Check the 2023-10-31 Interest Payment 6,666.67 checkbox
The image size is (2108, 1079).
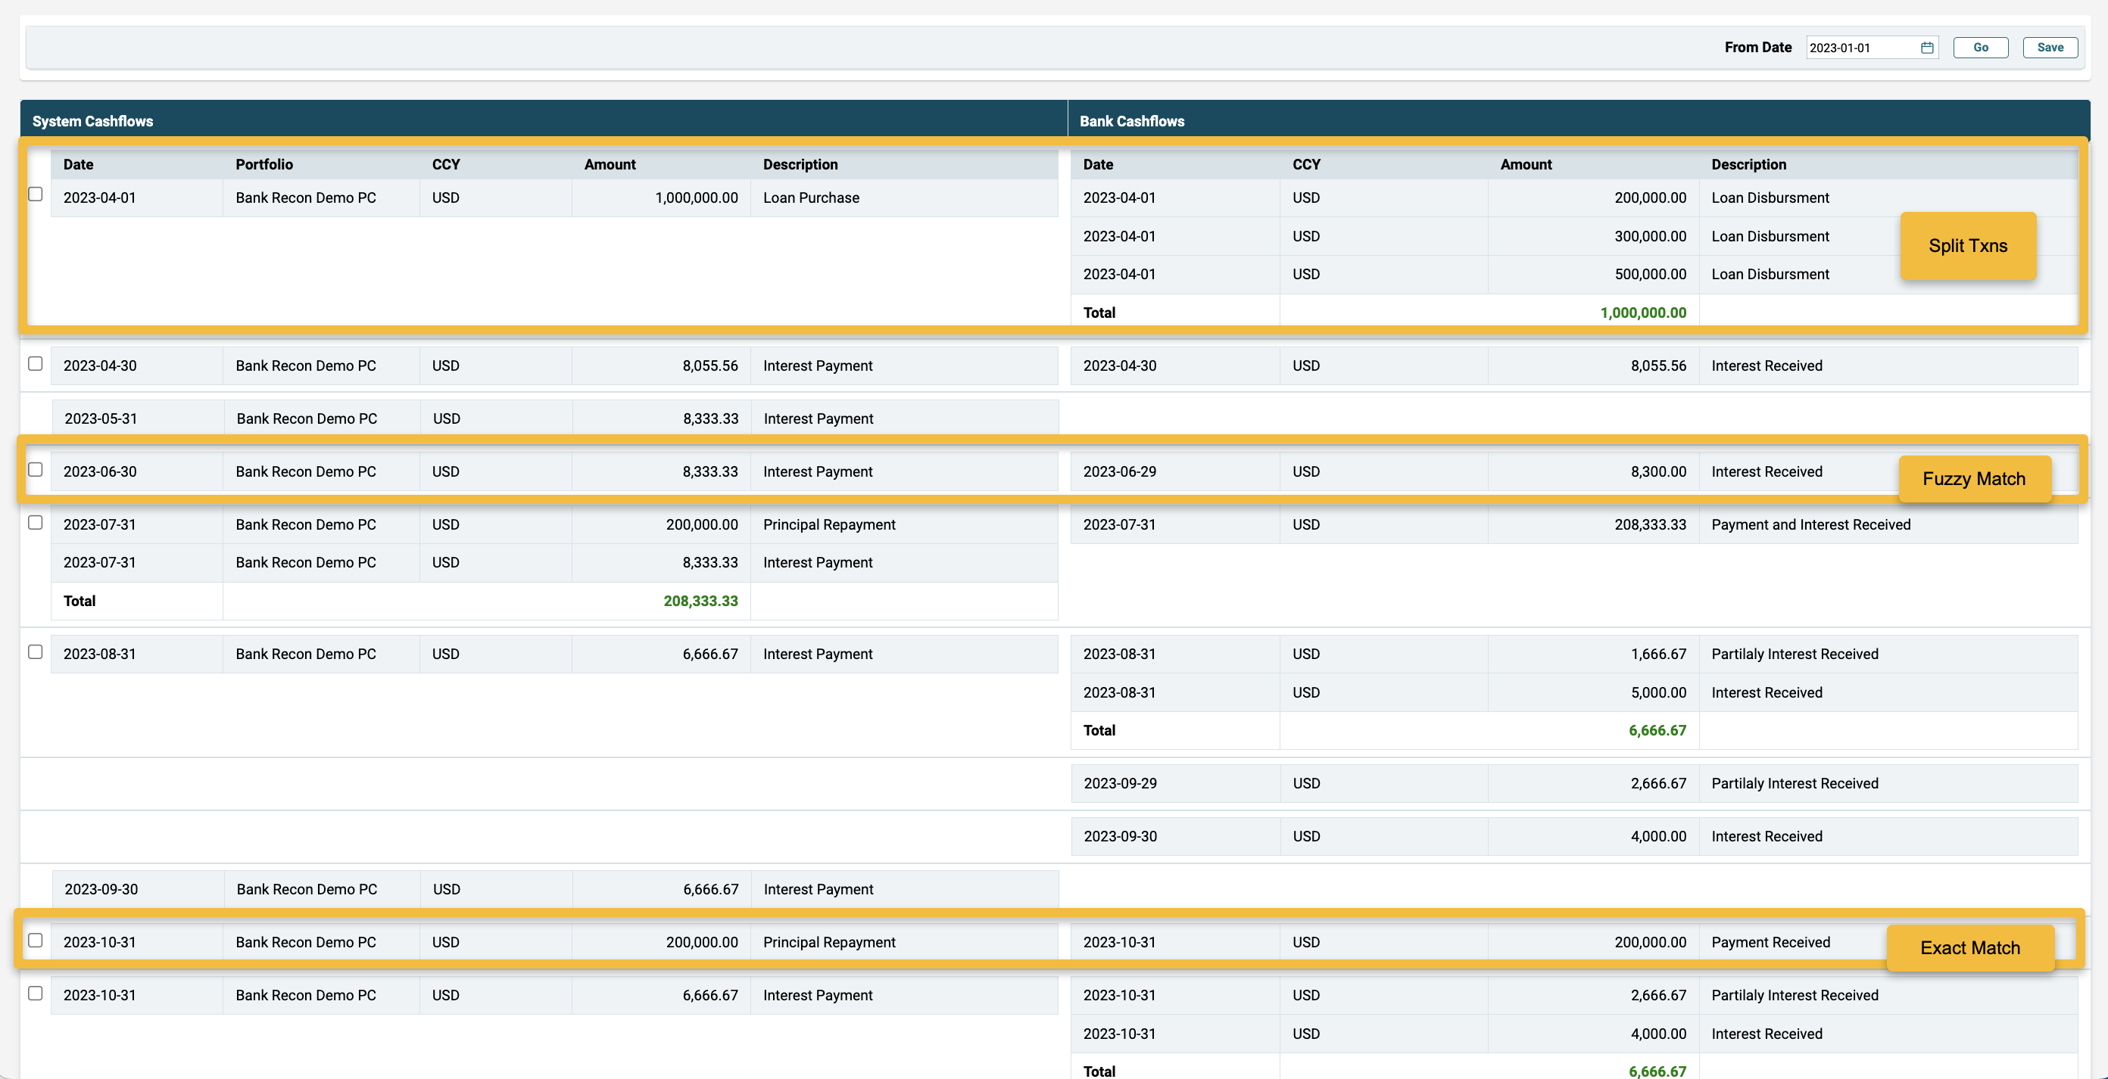point(35,993)
